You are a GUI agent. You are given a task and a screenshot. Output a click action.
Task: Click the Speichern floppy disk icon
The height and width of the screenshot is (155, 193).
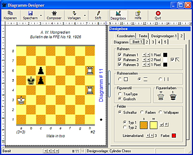pos(30,13)
